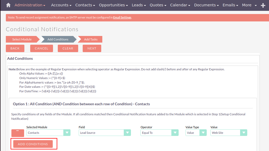Open the Opportunities menu
269x151 pixels.
click(x=113, y=5)
